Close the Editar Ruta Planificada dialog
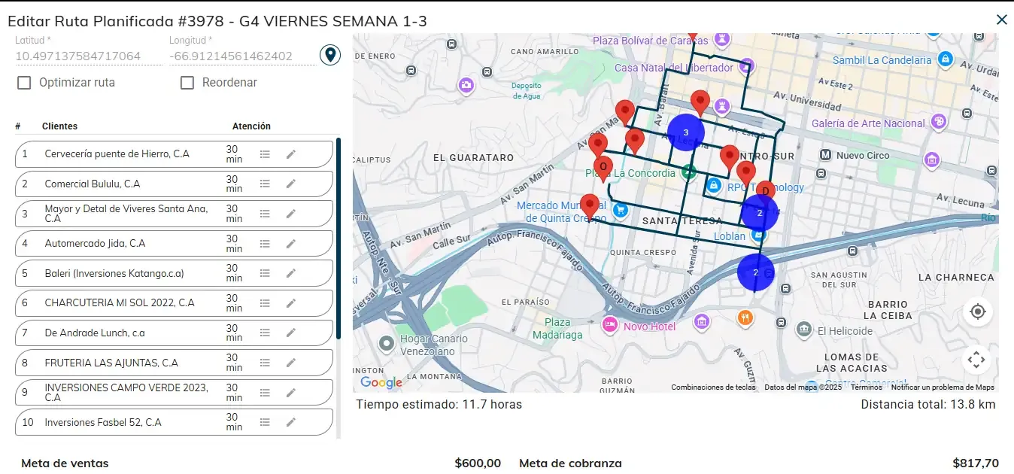Image resolution: width=1014 pixels, height=474 pixels. coord(1001,20)
